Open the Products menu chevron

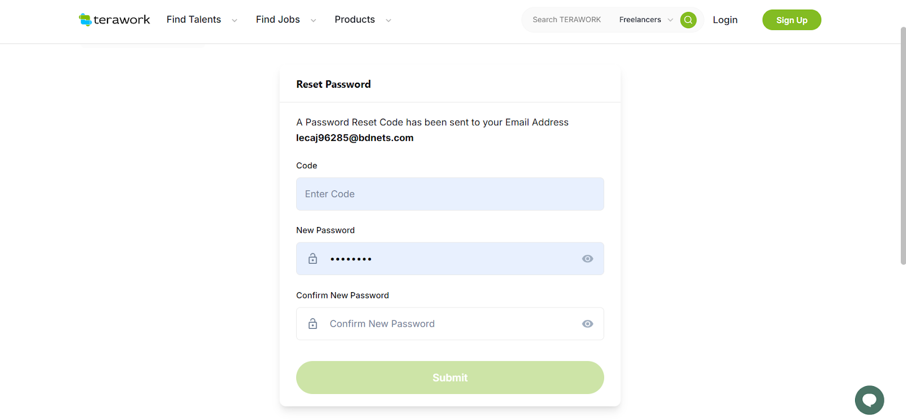(x=388, y=20)
